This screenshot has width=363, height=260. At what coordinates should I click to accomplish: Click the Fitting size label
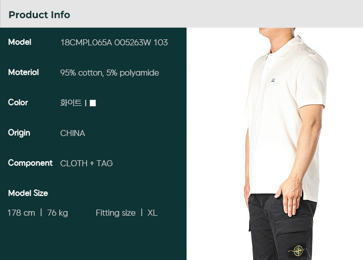pos(115,213)
